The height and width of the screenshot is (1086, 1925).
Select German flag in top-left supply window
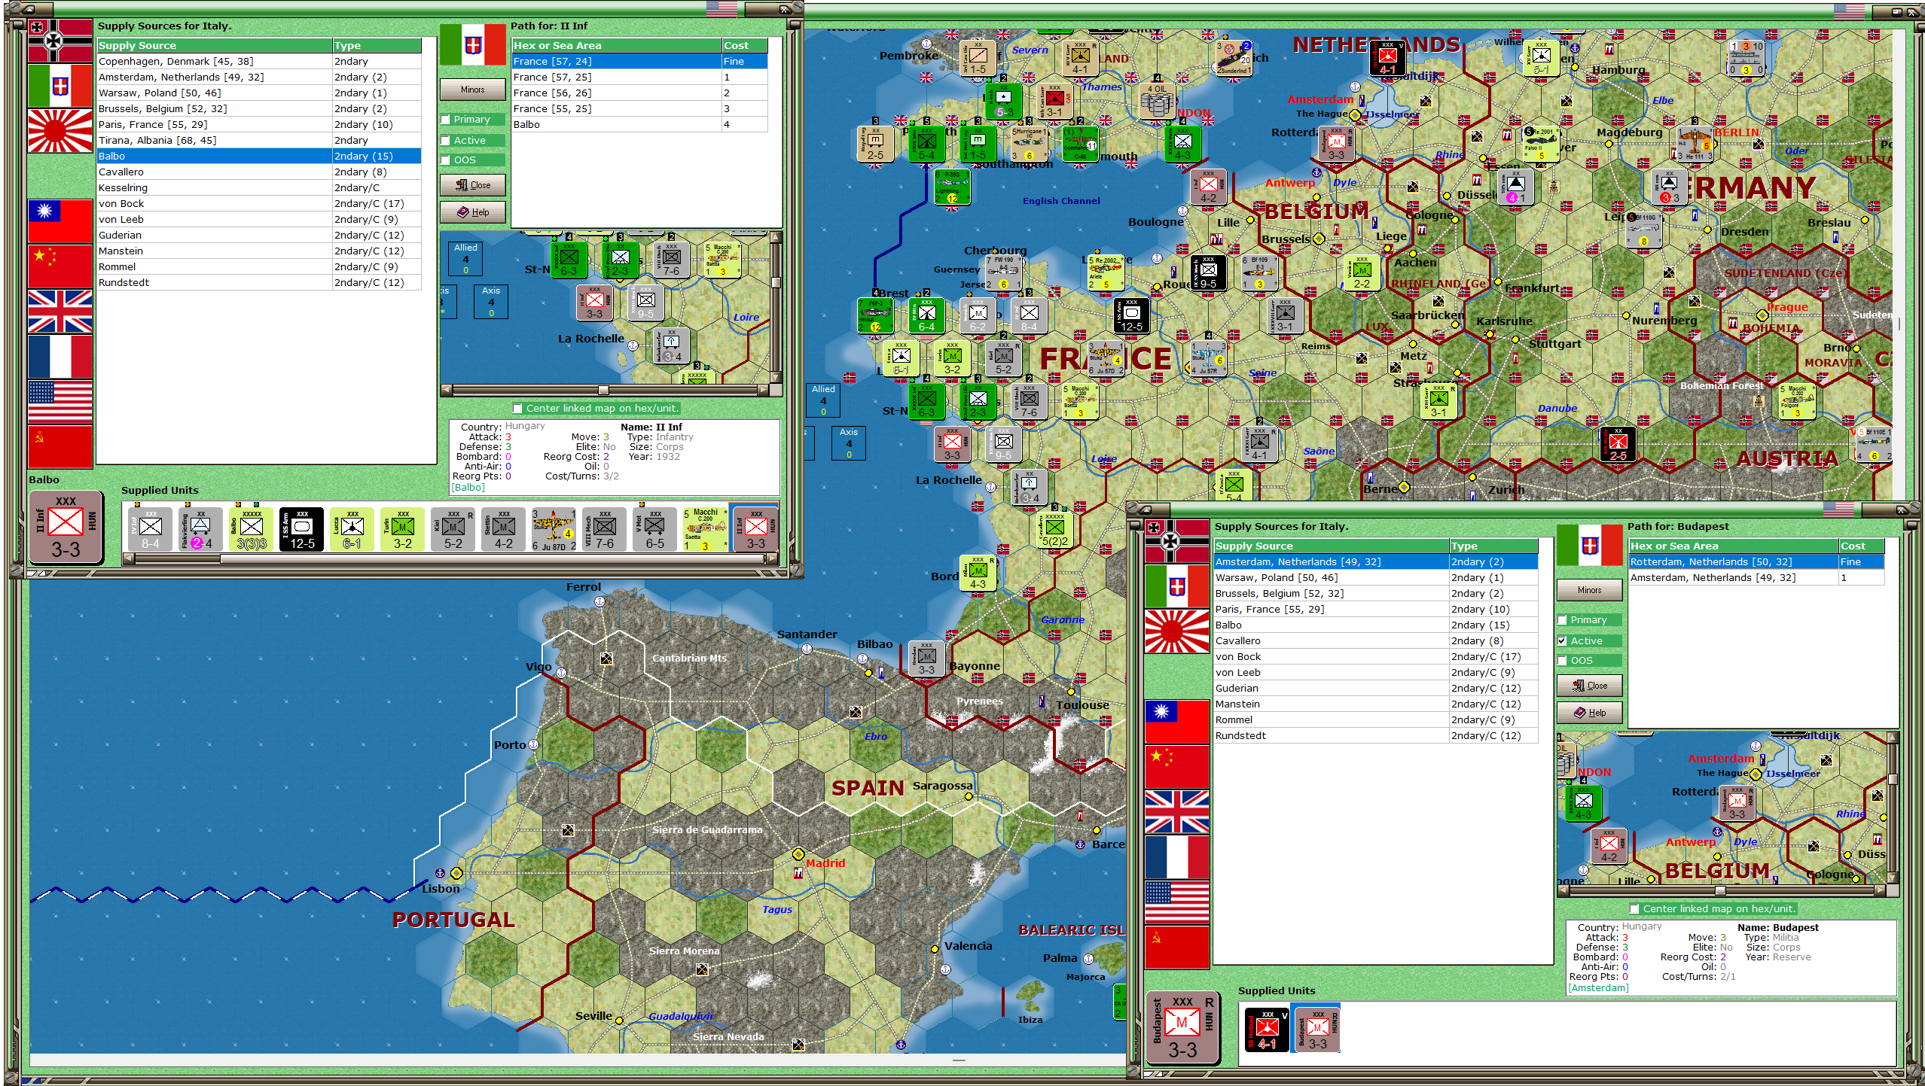[x=60, y=41]
